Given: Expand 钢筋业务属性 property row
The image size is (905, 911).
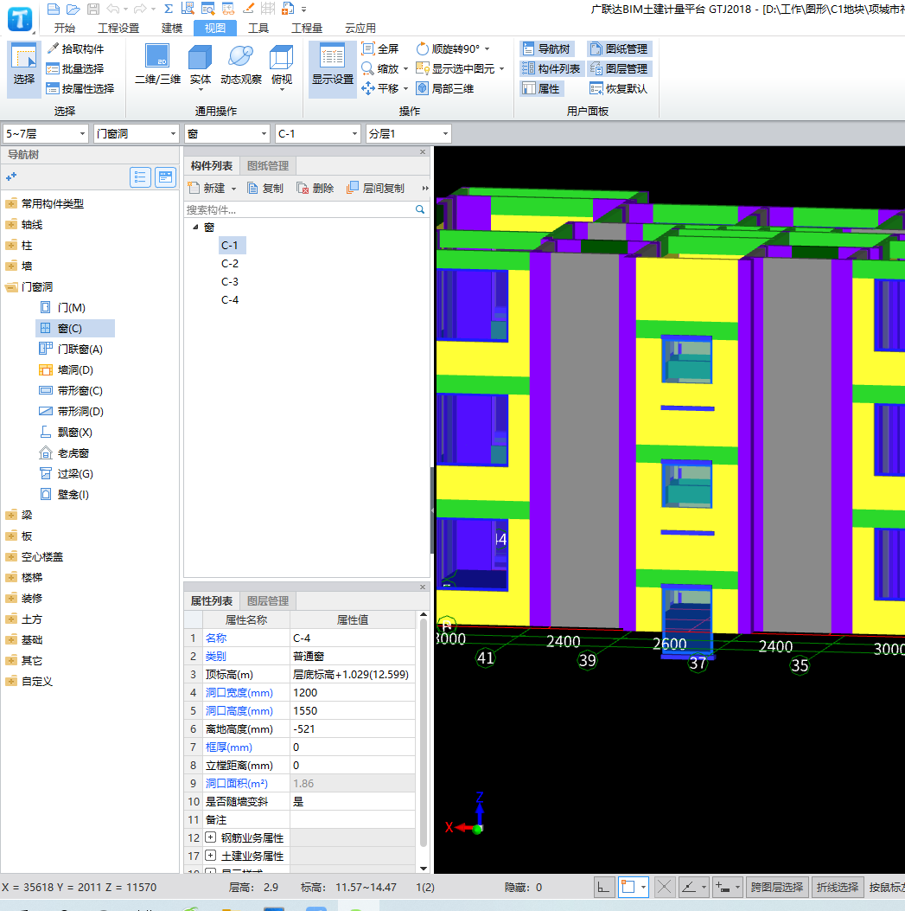Looking at the screenshot, I should [x=211, y=837].
